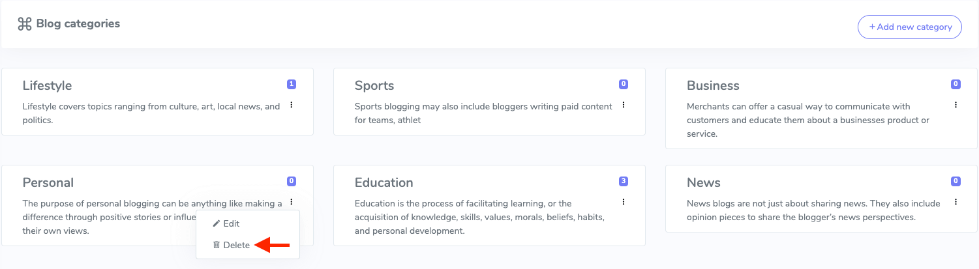979x269 pixels.
Task: Open the Sports category three-dot menu
Action: pos(624,105)
